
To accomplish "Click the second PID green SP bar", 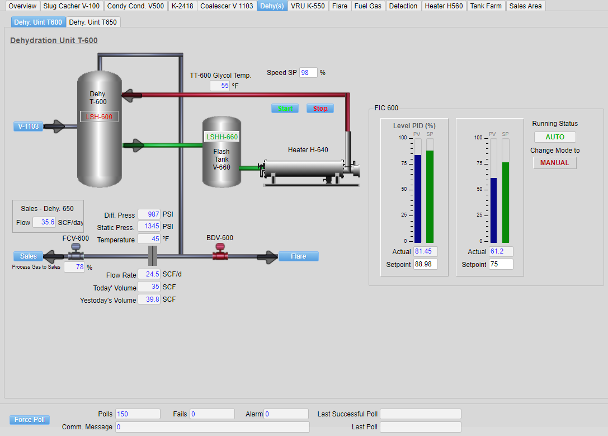I will 505,203.
